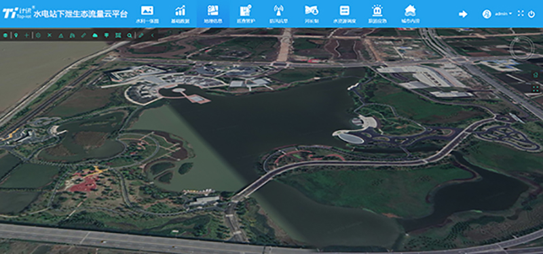
Task: Click the cloud icon in map toolbar
Action: pyautogui.click(x=95, y=35)
